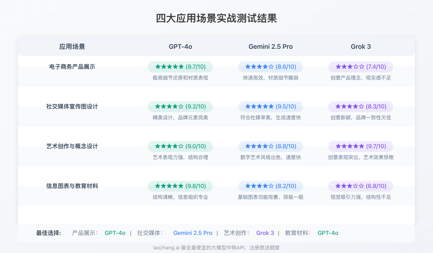Click the 最佳选择 label
The image size is (433, 253).
(x=49, y=233)
